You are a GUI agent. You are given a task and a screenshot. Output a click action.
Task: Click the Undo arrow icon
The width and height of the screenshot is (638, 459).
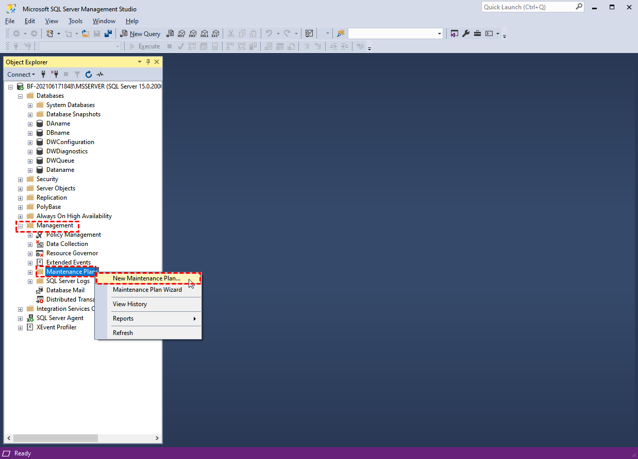[269, 33]
